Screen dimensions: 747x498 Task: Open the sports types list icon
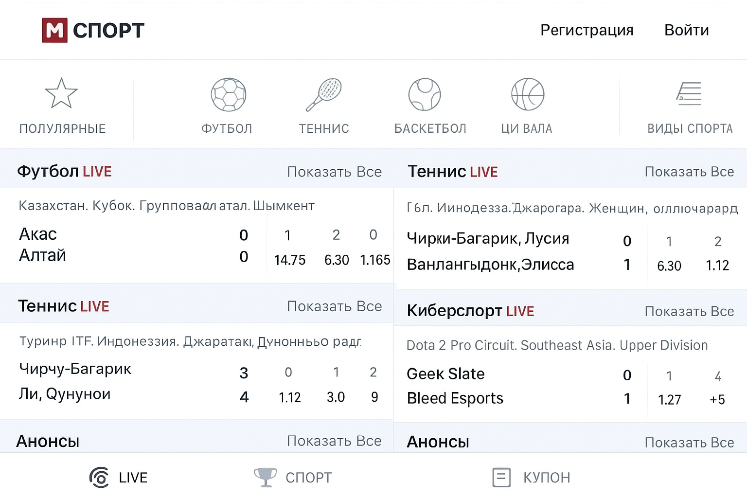coord(689,94)
